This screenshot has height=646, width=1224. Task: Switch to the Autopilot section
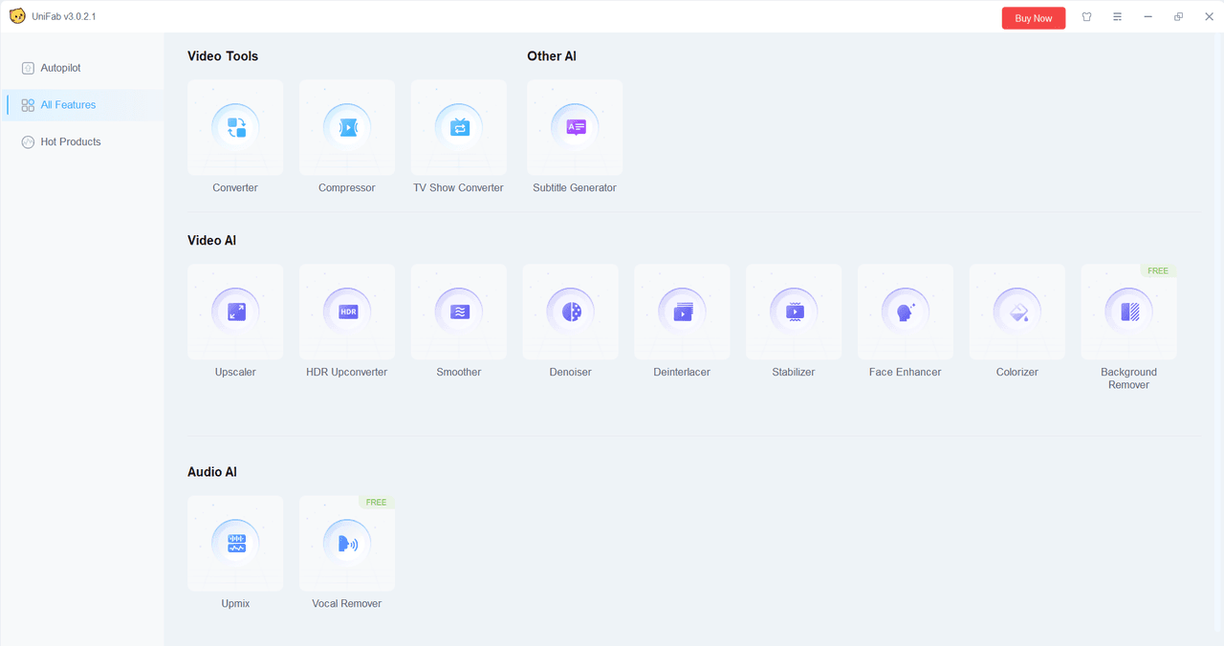coord(83,69)
